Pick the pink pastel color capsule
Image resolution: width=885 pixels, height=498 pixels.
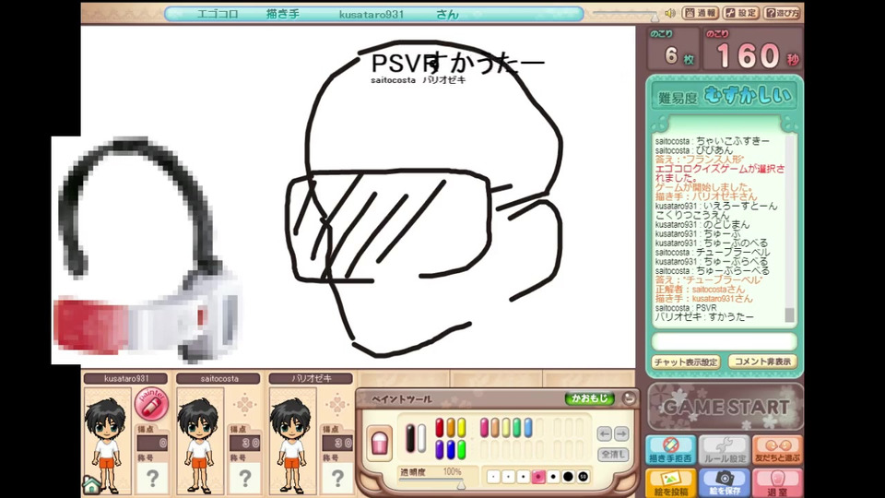tap(484, 427)
